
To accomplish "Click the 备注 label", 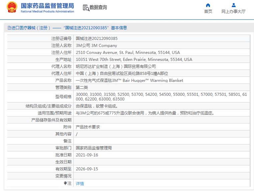I will [x=67, y=141].
